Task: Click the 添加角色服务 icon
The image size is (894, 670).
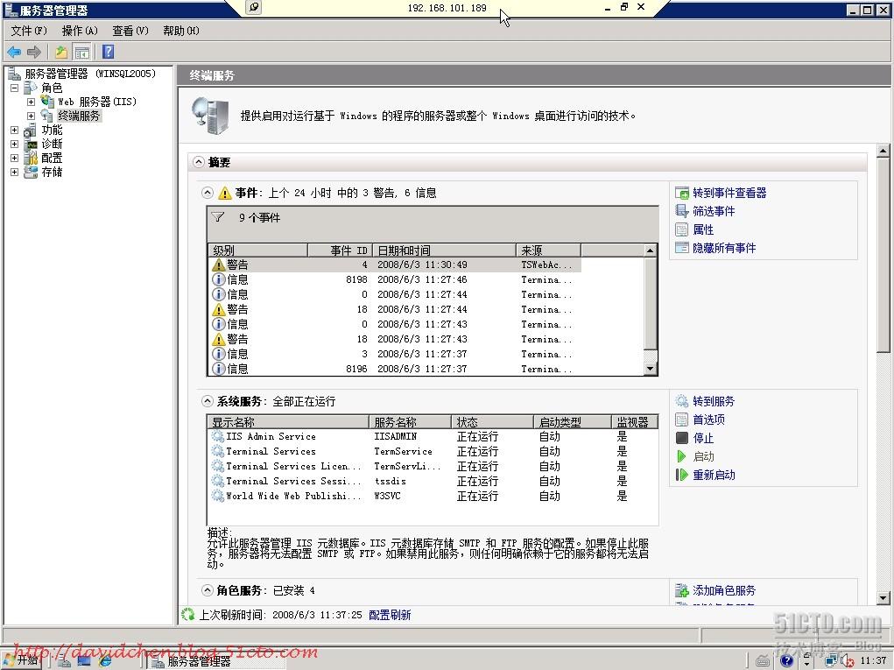Action: click(682, 590)
